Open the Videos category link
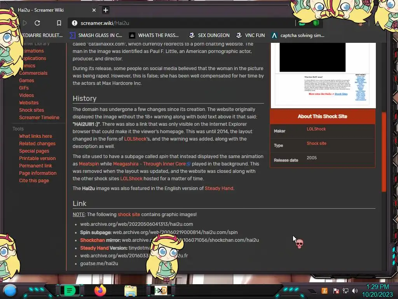This screenshot has height=299, width=398. point(26,95)
